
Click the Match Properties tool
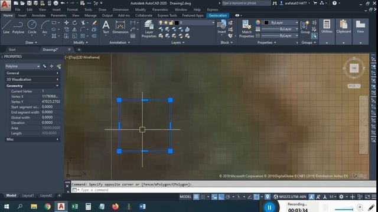pos(246,29)
